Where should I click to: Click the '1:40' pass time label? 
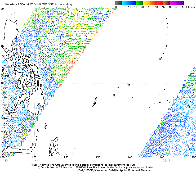point(5,161)
